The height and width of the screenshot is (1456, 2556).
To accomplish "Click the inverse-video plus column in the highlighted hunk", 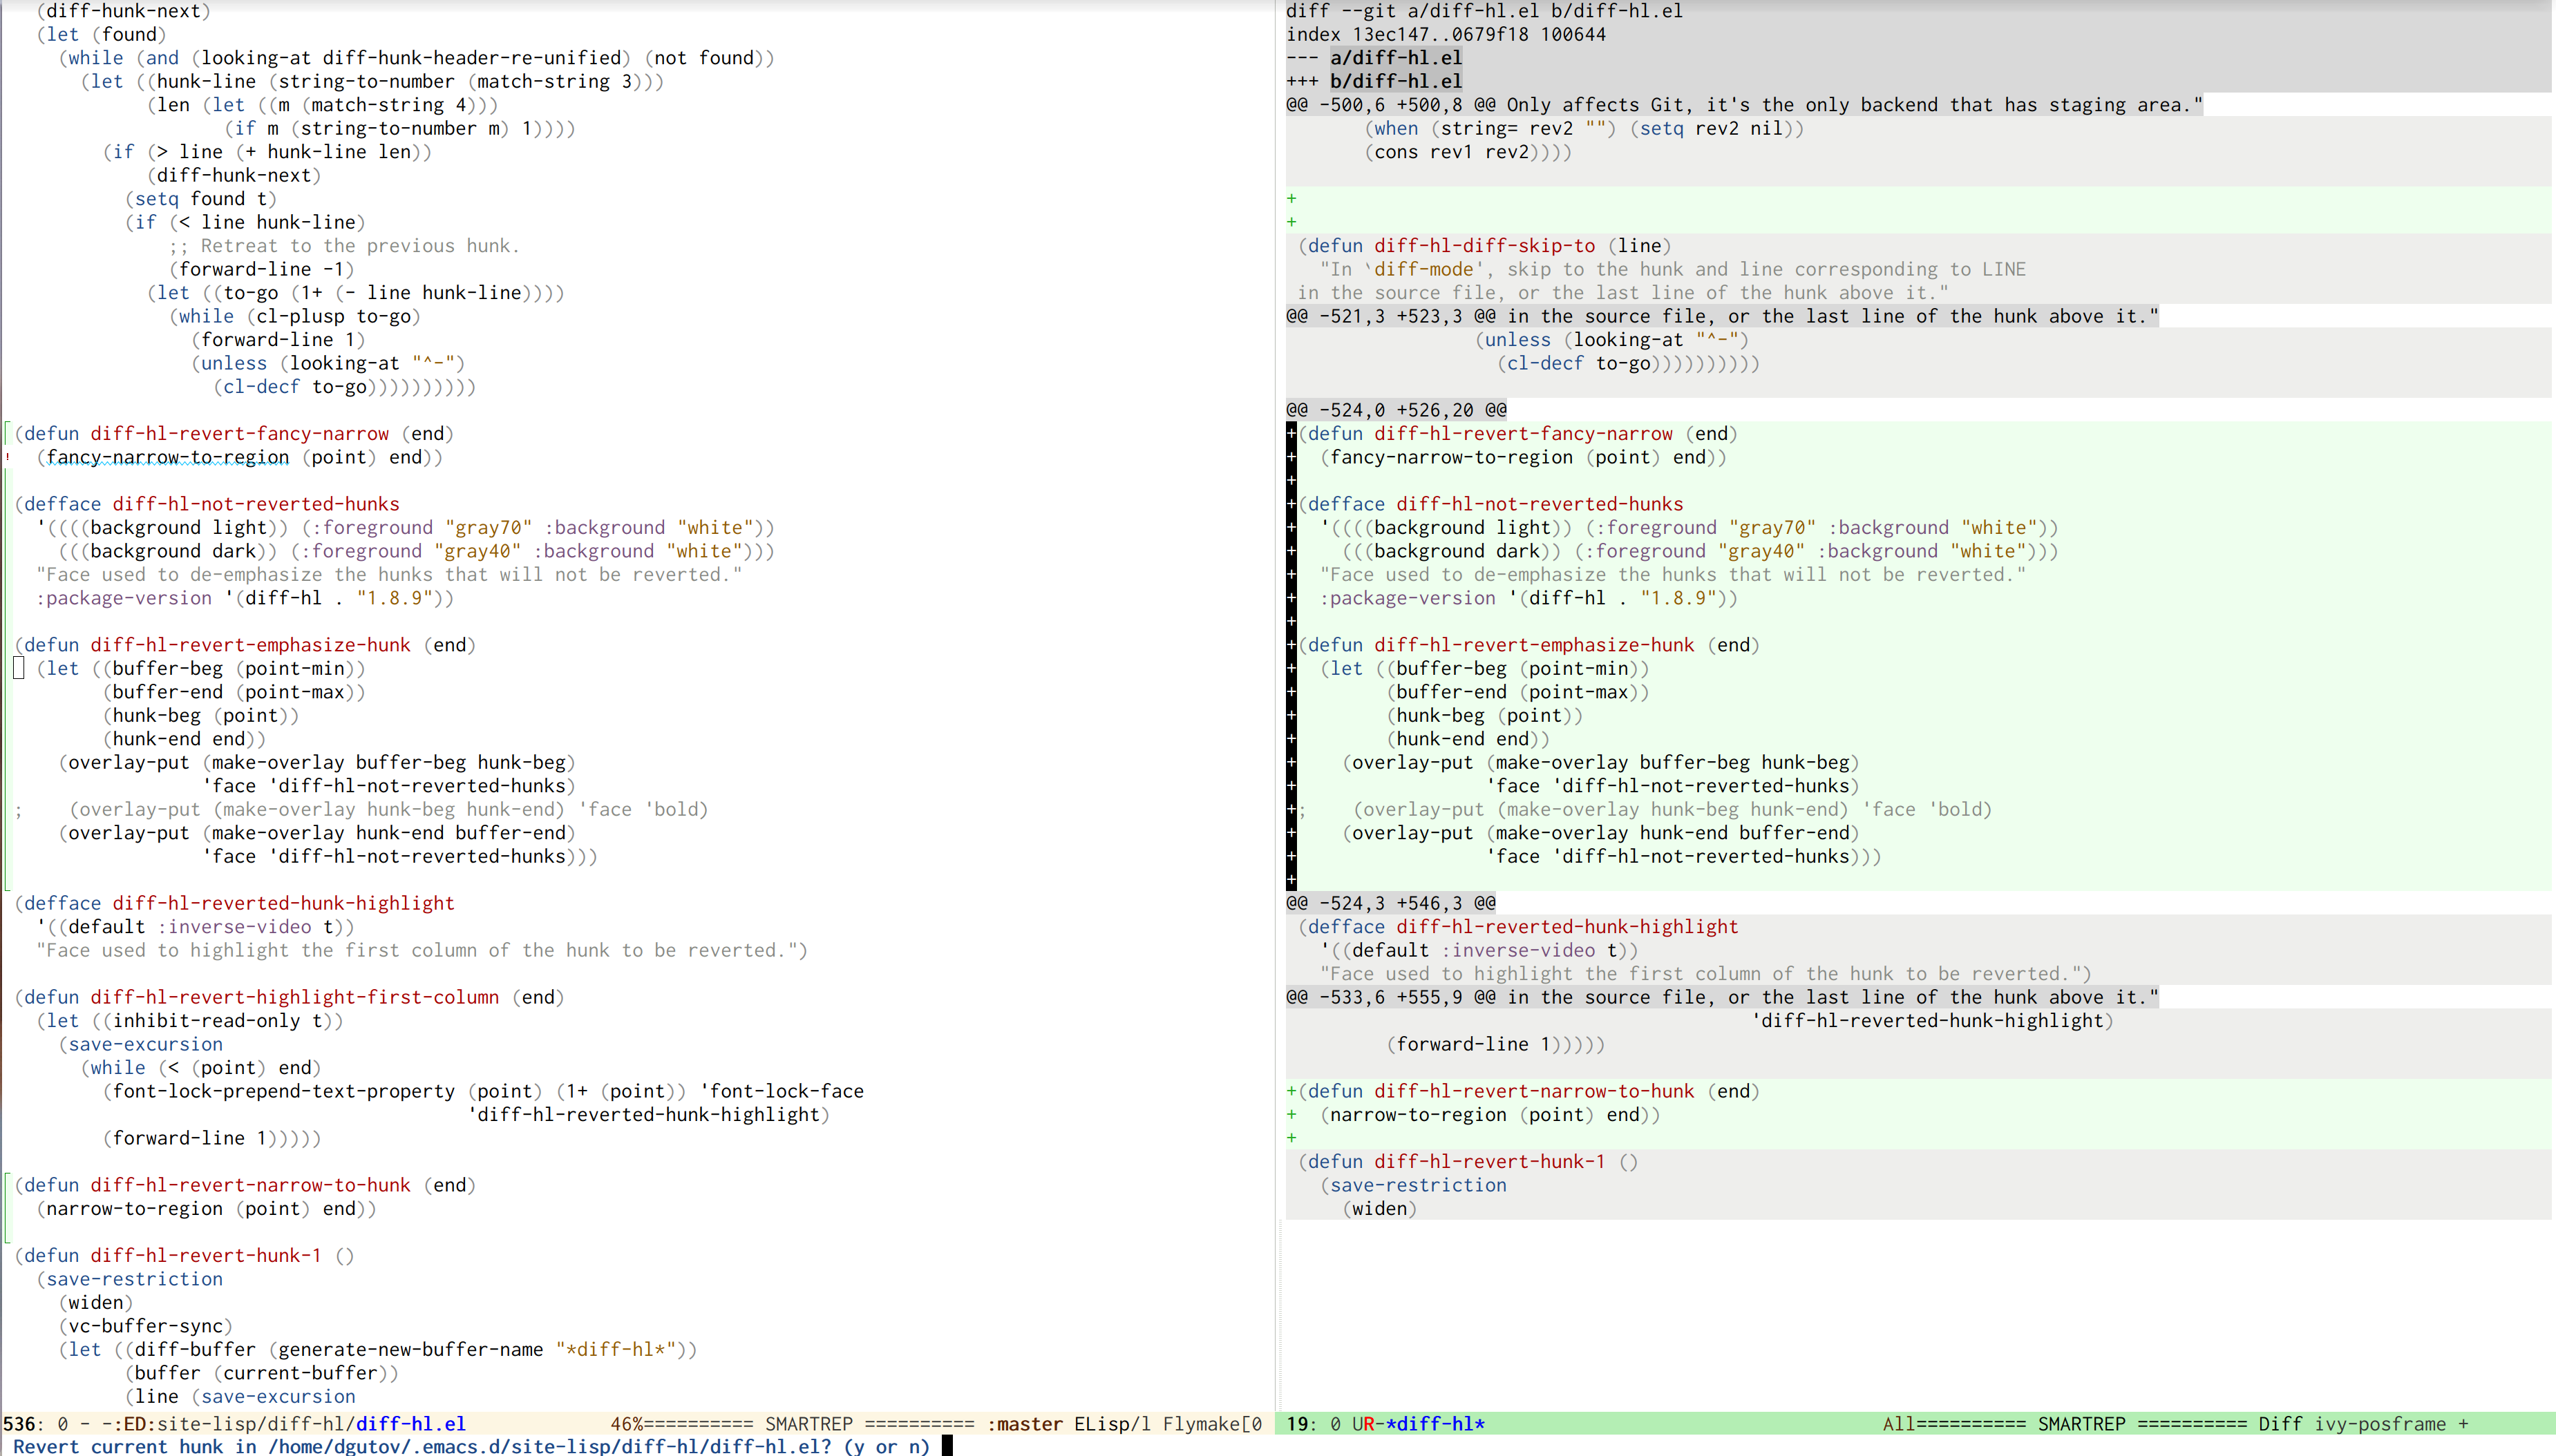I will [1291, 645].
